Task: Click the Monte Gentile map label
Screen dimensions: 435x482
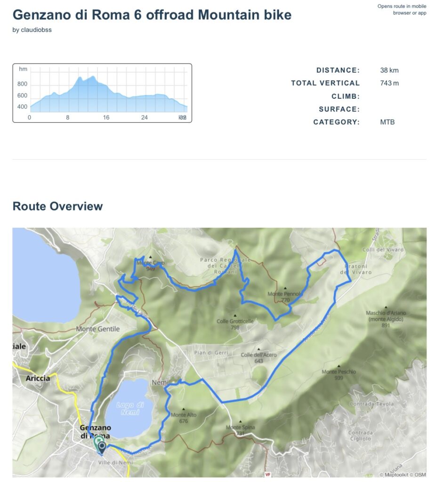Action: pos(98,329)
